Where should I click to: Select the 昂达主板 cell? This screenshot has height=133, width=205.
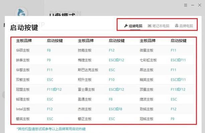tap(146, 70)
